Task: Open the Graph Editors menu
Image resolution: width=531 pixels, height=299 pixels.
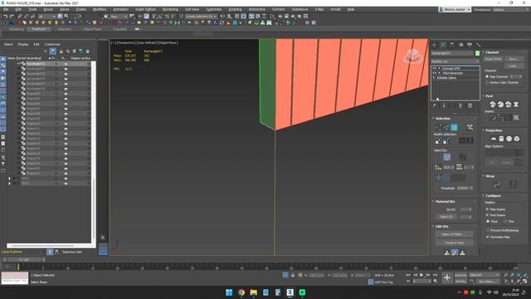Action: coord(145,9)
